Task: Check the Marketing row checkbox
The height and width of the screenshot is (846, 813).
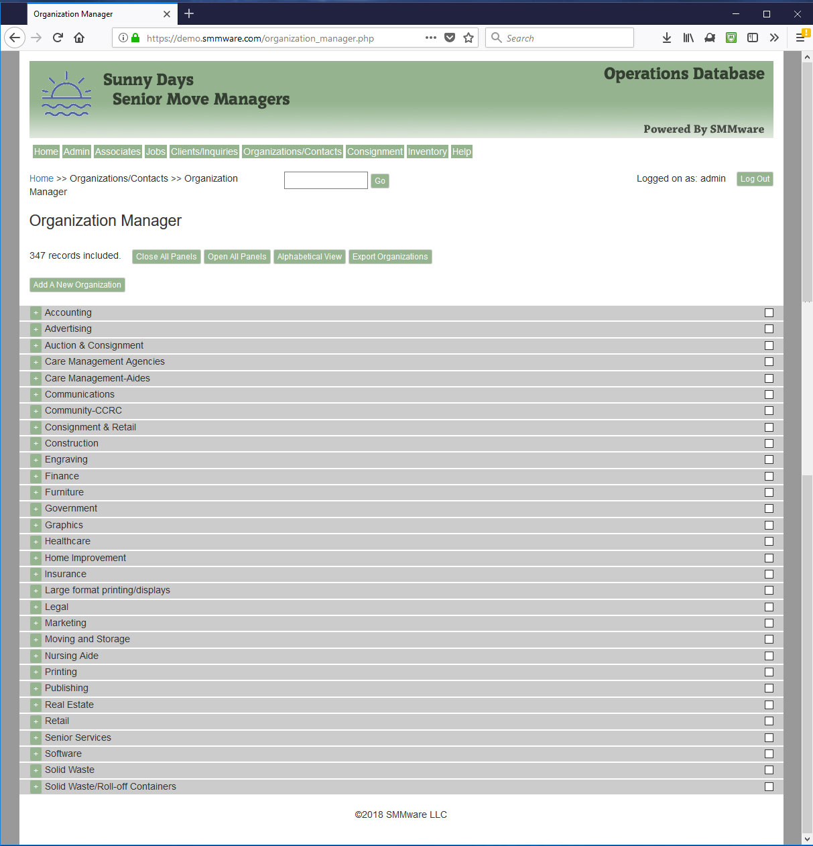Action: tap(769, 623)
